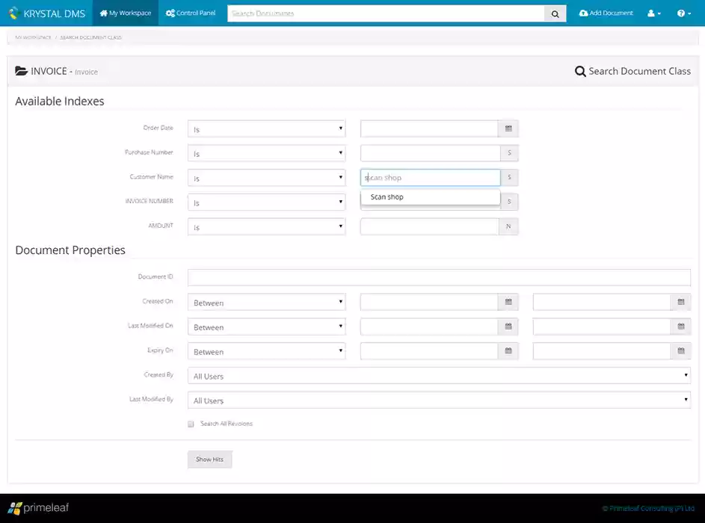Open the user account menu icon

coord(653,13)
